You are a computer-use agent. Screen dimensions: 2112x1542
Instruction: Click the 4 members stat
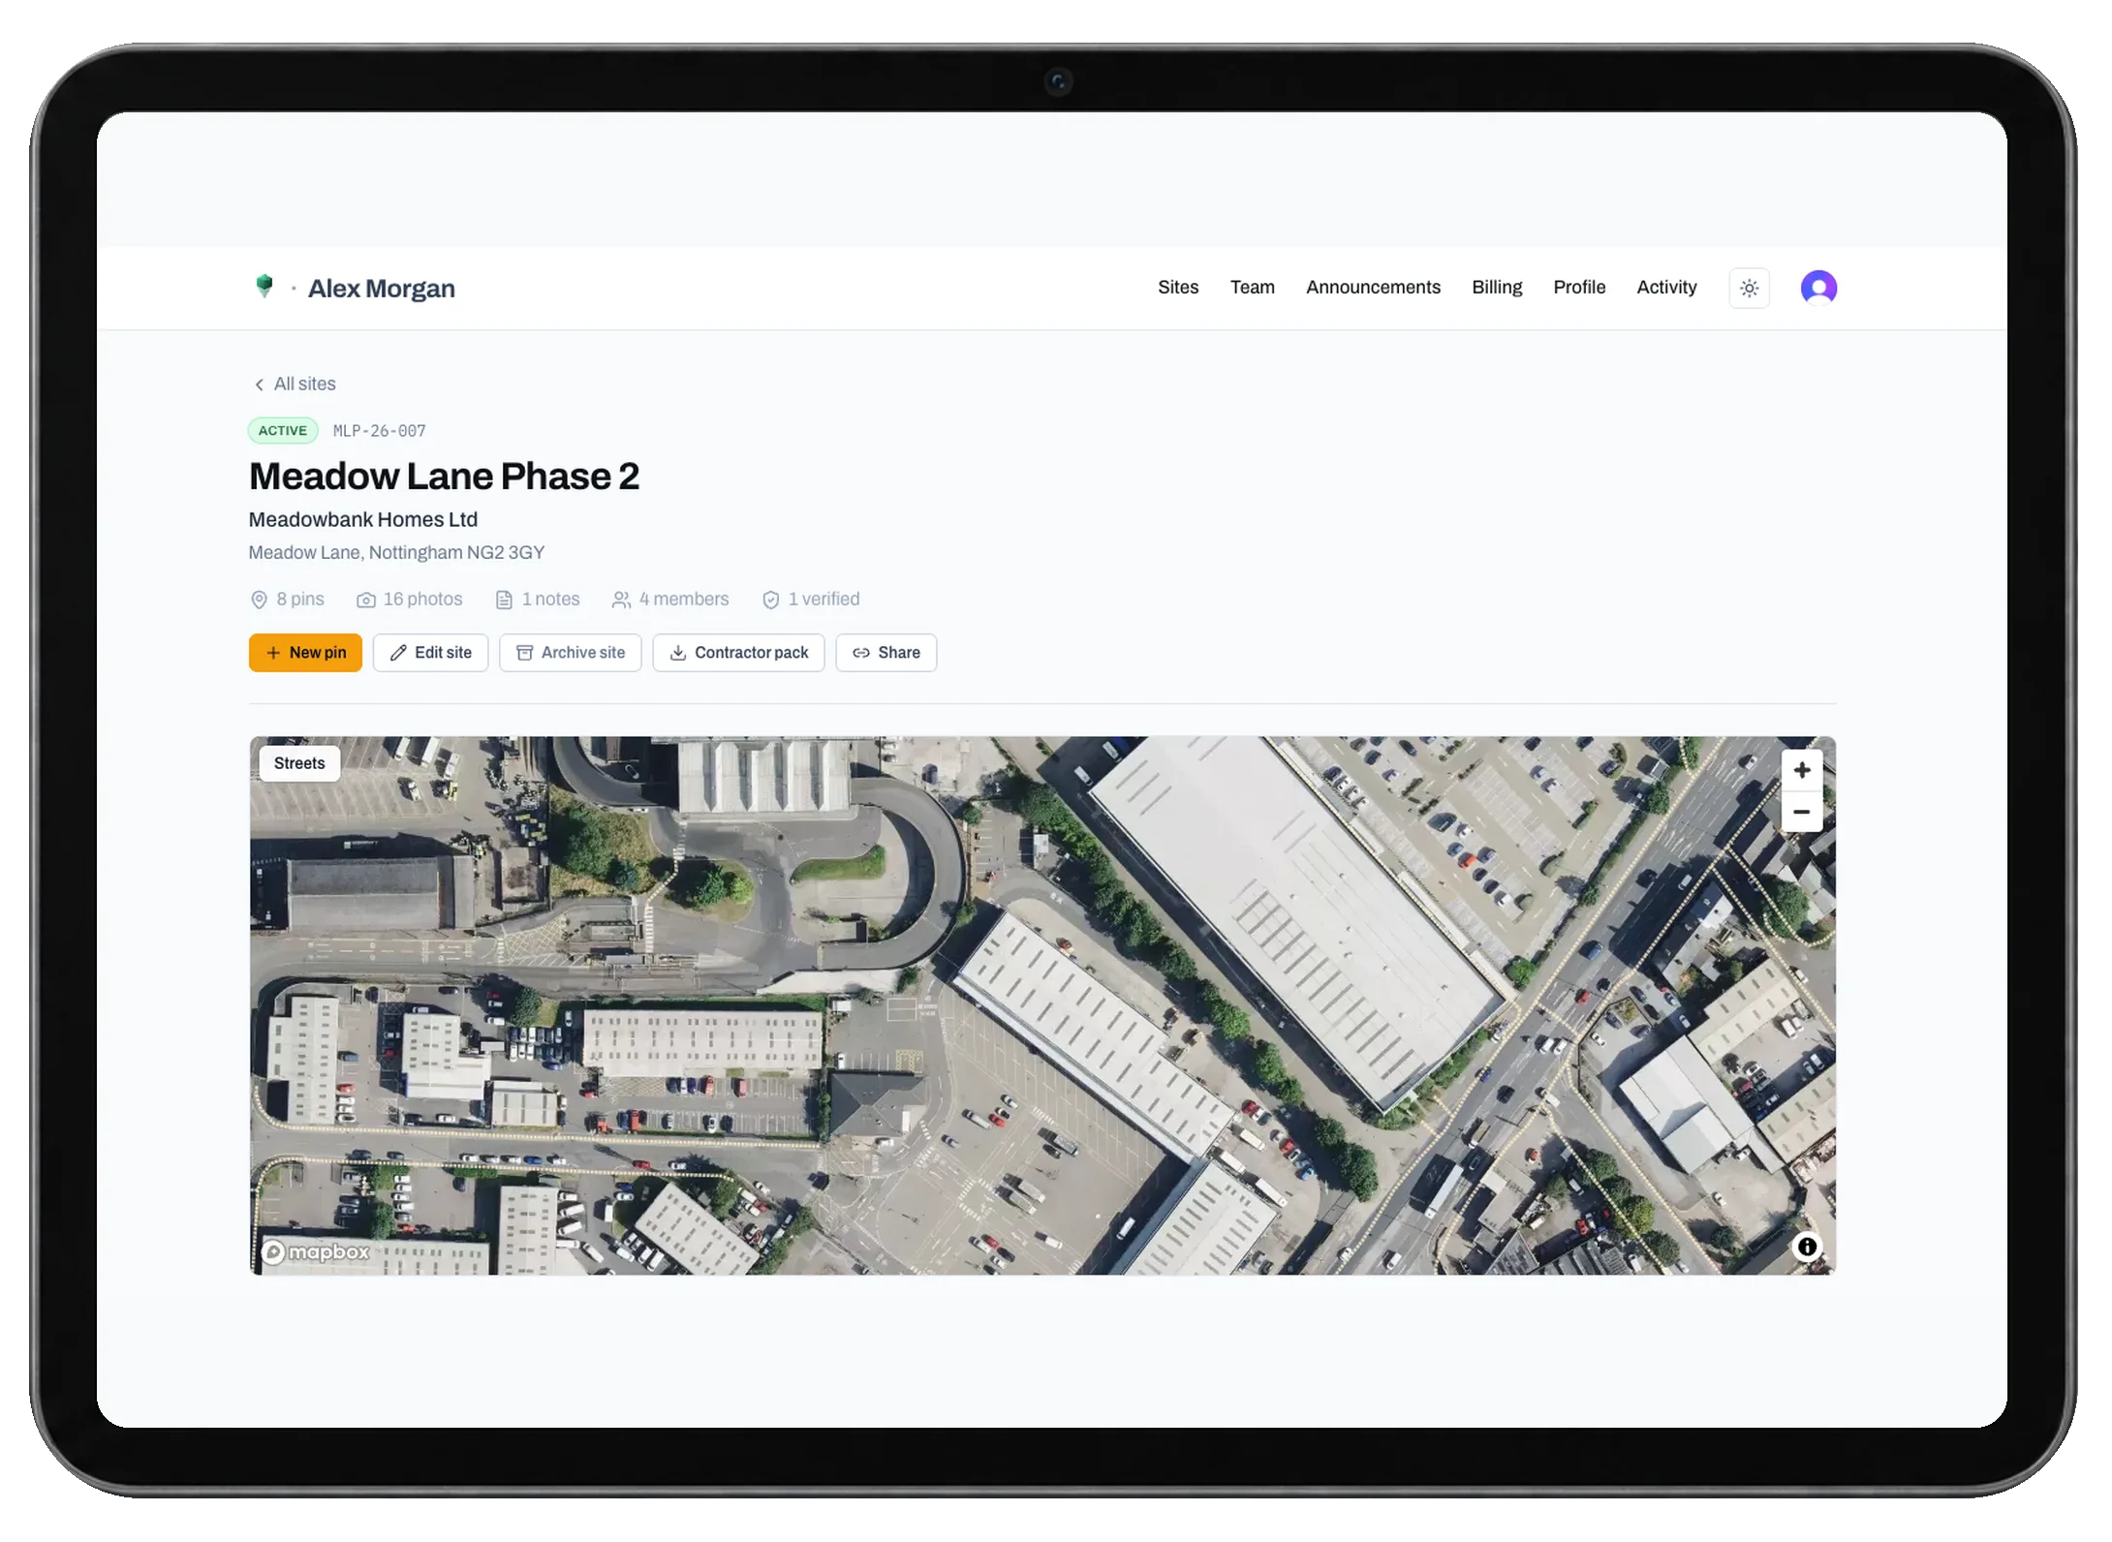(670, 600)
